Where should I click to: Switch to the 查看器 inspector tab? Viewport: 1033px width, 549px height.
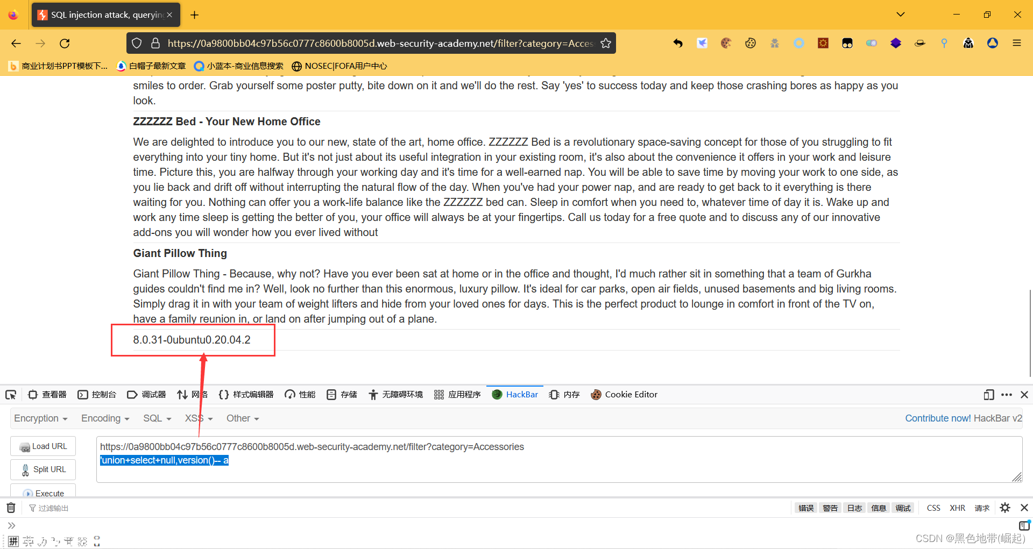point(47,395)
